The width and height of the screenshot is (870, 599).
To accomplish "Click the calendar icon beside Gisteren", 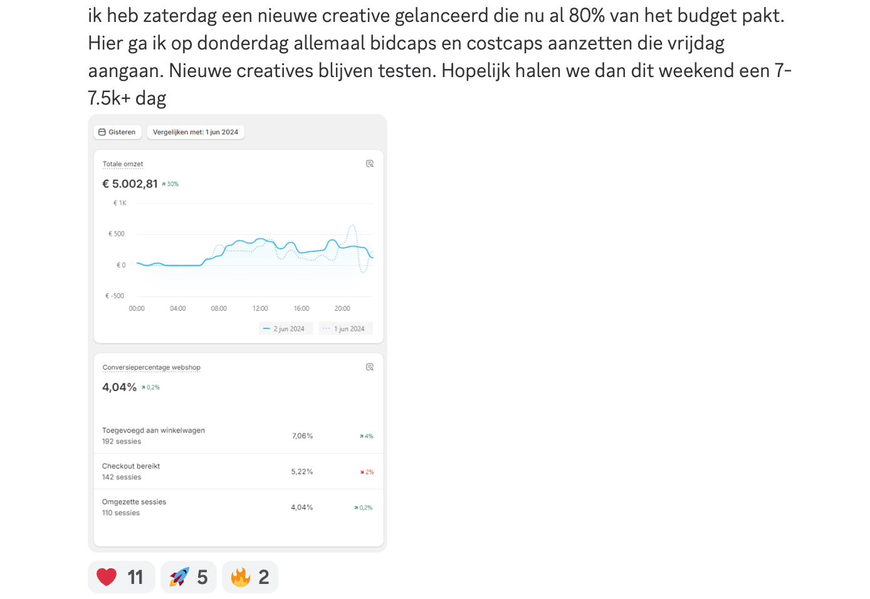I will (102, 132).
